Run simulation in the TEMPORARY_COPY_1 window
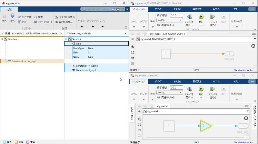This screenshot has height=144, width=258. pos(201,16)
